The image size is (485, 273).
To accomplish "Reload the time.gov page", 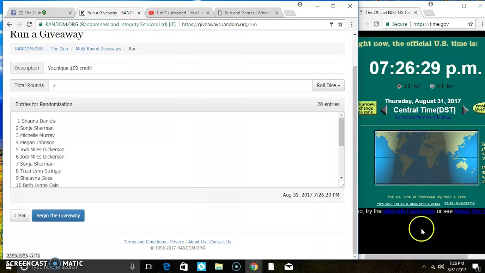I will click(x=376, y=24).
